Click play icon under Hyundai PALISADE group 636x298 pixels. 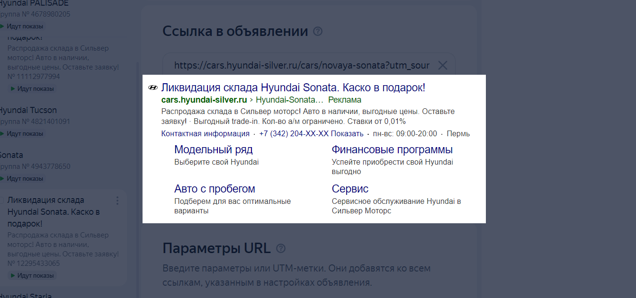[2, 26]
